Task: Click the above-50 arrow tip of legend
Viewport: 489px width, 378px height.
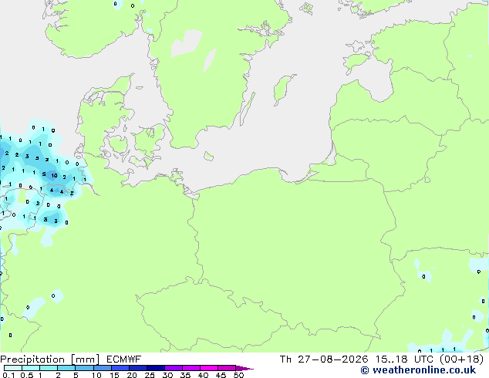Action: coord(244,368)
